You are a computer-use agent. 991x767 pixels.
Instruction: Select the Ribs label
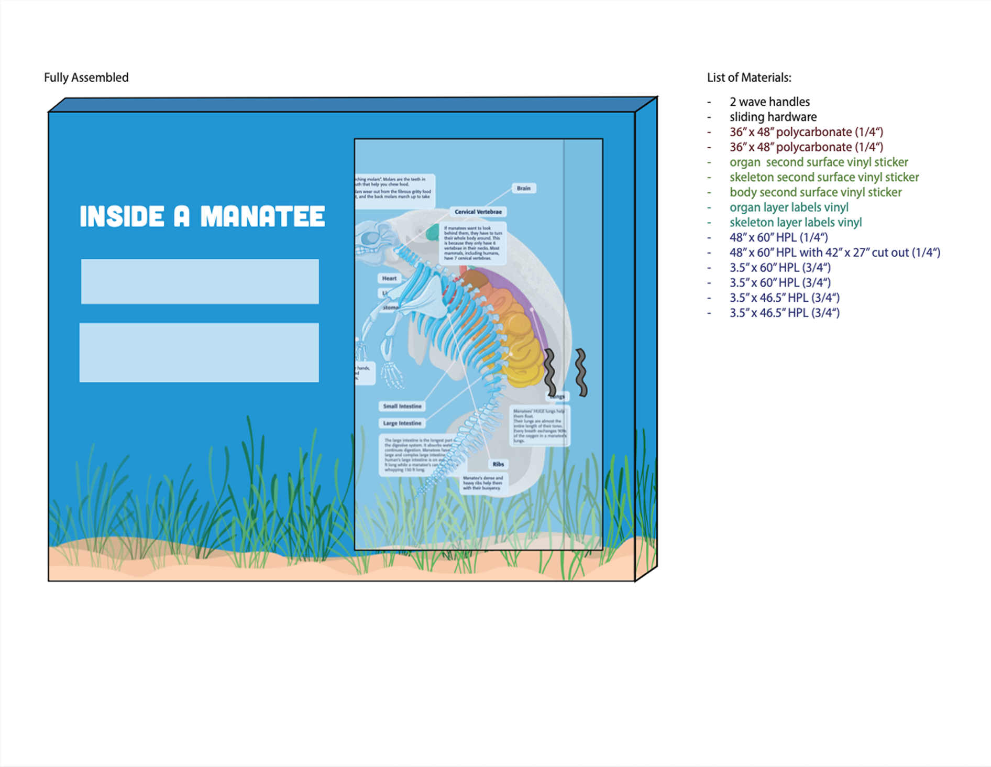click(498, 464)
